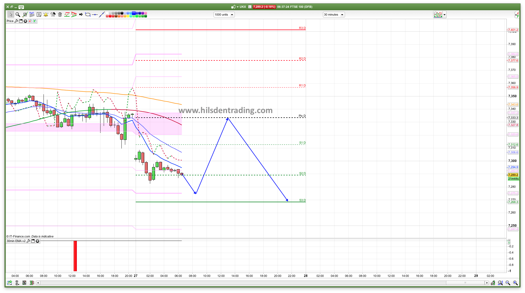Image resolution: width=525 pixels, height=293 pixels.
Task: Zoom in with plus magnifier
Action: click(x=515, y=283)
